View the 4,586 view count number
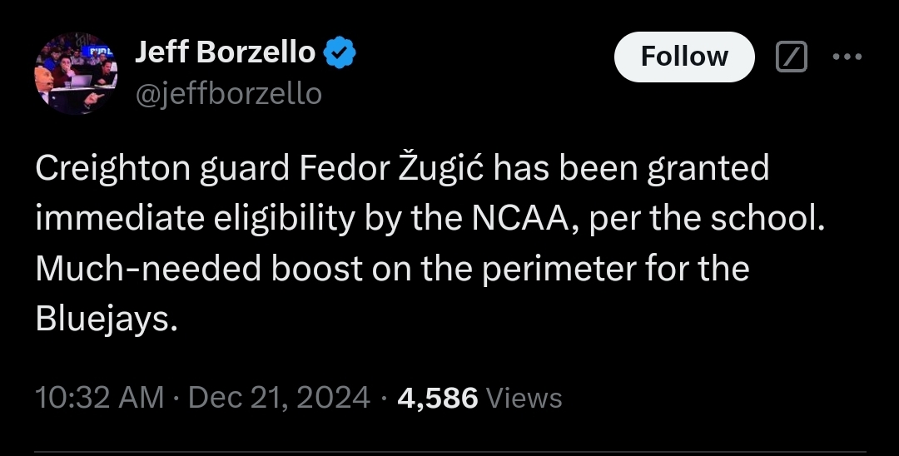 [438, 398]
